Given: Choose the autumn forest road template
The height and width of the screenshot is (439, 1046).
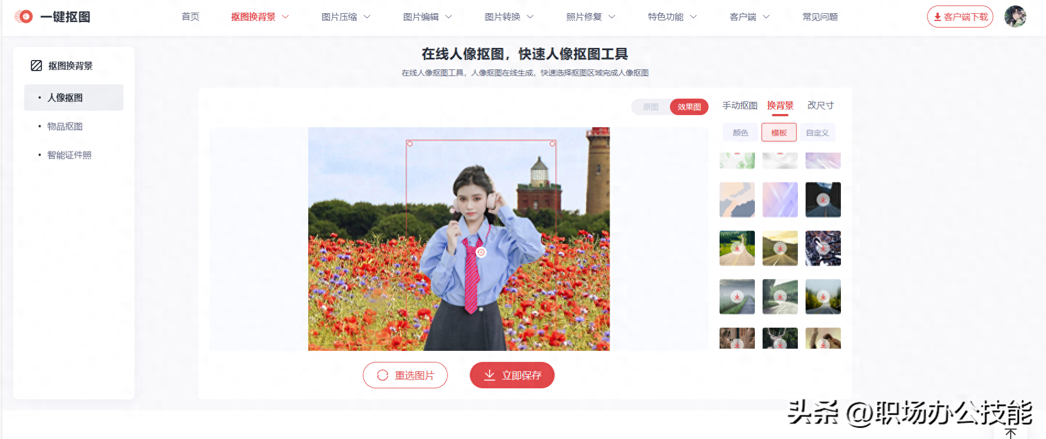Looking at the screenshot, I should pyautogui.click(x=823, y=297).
